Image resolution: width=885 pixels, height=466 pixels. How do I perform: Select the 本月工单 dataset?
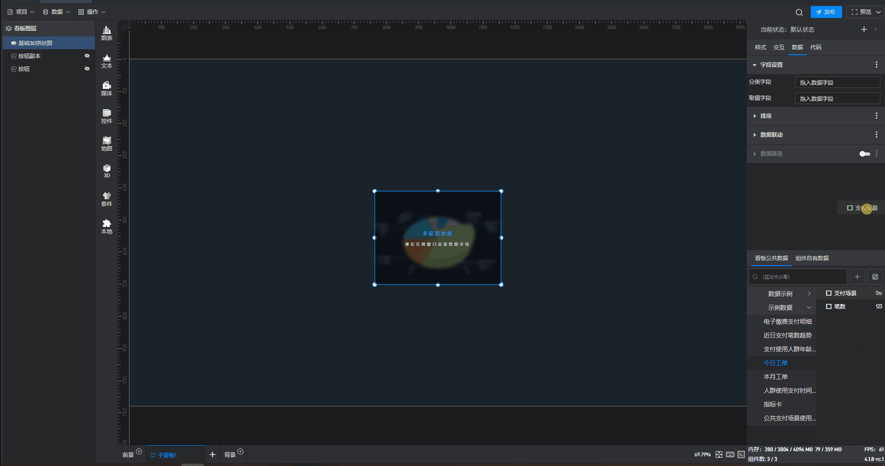[x=775, y=377]
